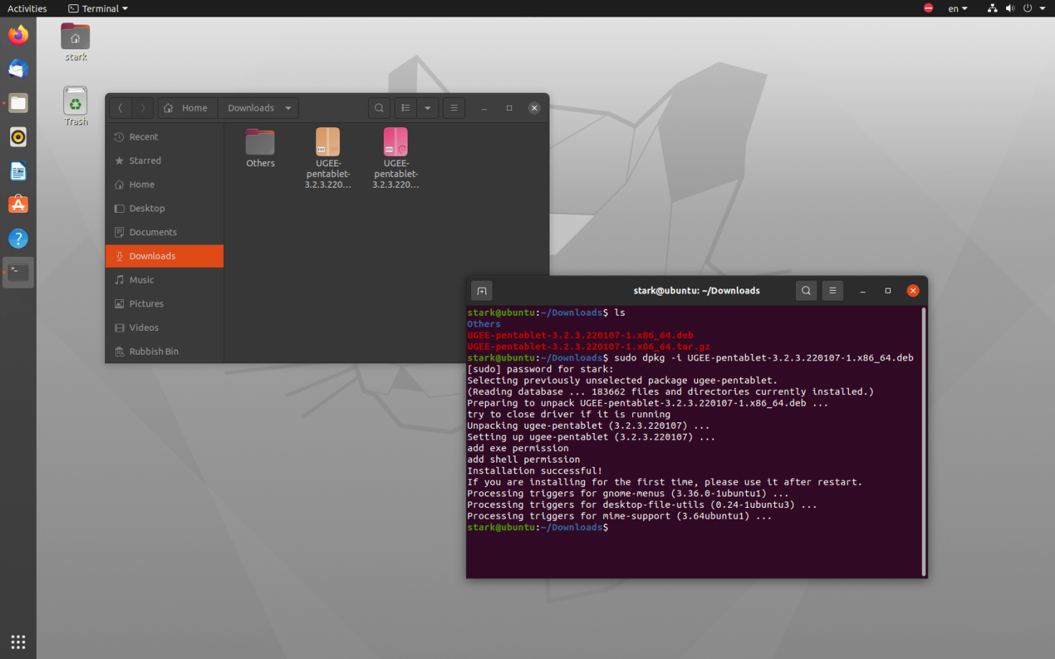The height and width of the screenshot is (659, 1055).
Task: Open the Activities overview
Action: click(x=27, y=9)
